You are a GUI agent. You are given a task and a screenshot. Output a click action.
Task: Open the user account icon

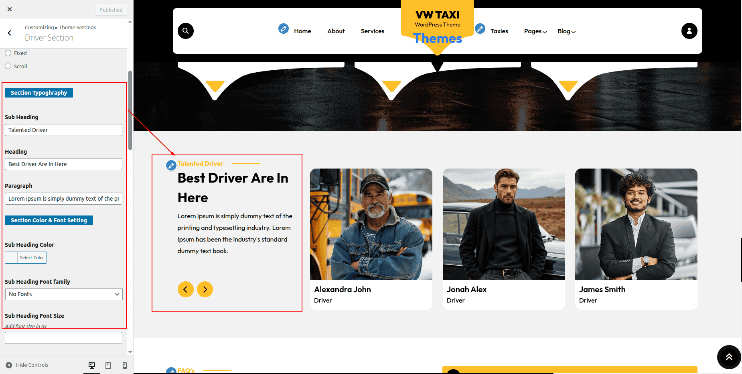(x=689, y=31)
